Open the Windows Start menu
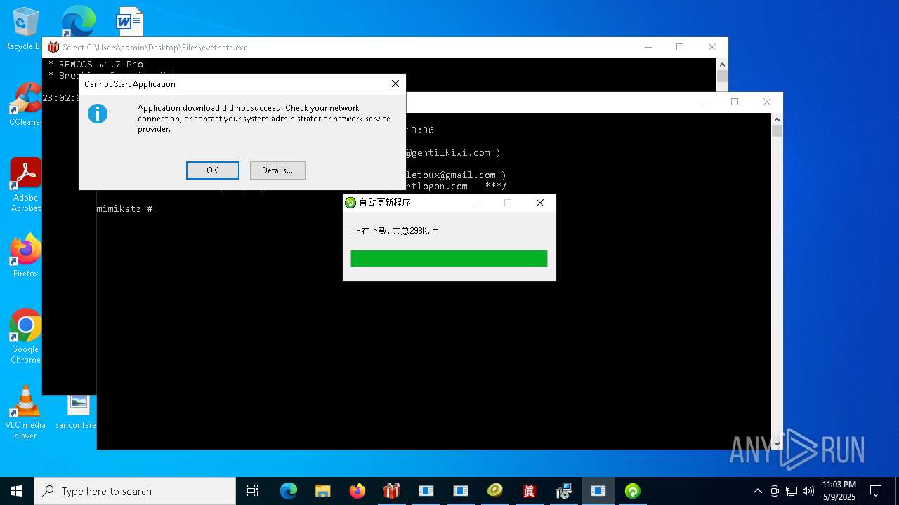Viewport: 899px width, 505px height. (17, 491)
